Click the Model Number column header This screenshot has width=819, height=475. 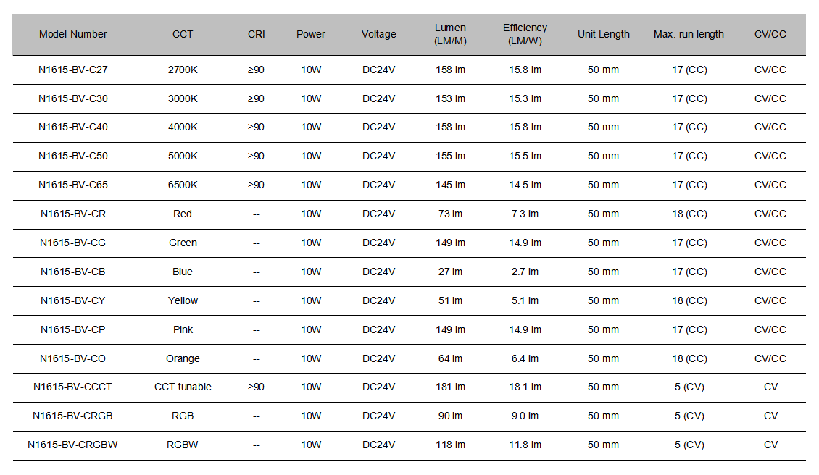click(x=73, y=35)
